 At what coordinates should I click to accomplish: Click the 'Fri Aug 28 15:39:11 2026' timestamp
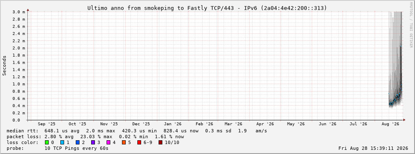(373, 149)
